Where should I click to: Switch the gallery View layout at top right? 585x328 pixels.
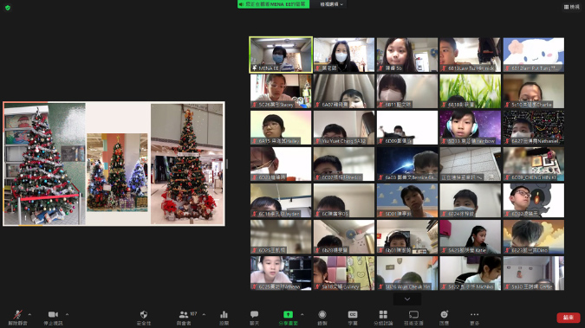(x=572, y=7)
